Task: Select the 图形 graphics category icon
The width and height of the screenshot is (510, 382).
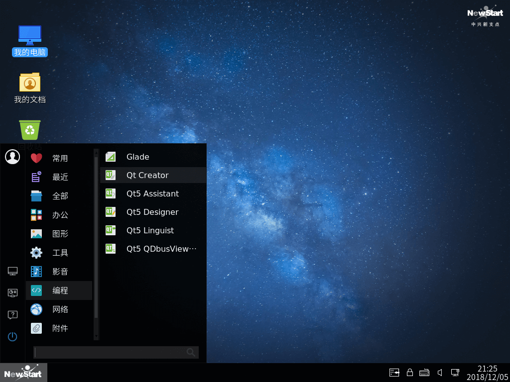Action: pos(36,234)
